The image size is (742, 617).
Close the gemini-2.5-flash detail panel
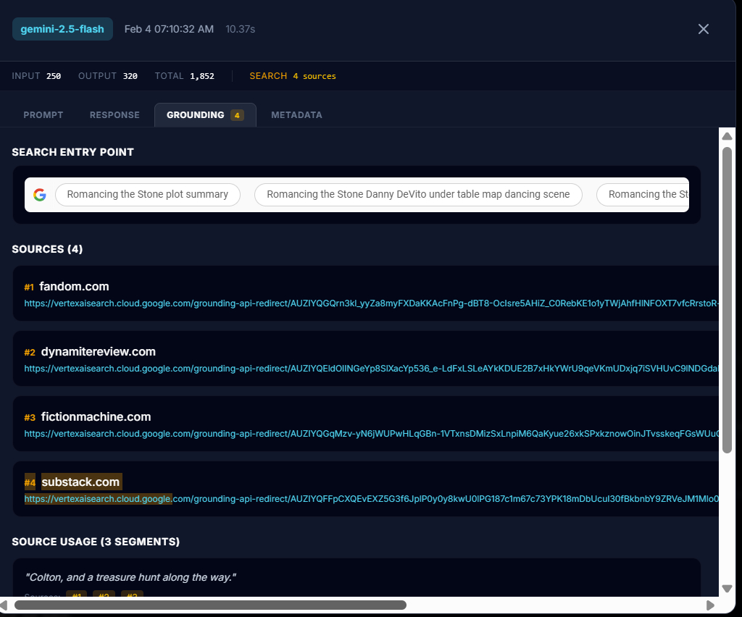tap(703, 29)
